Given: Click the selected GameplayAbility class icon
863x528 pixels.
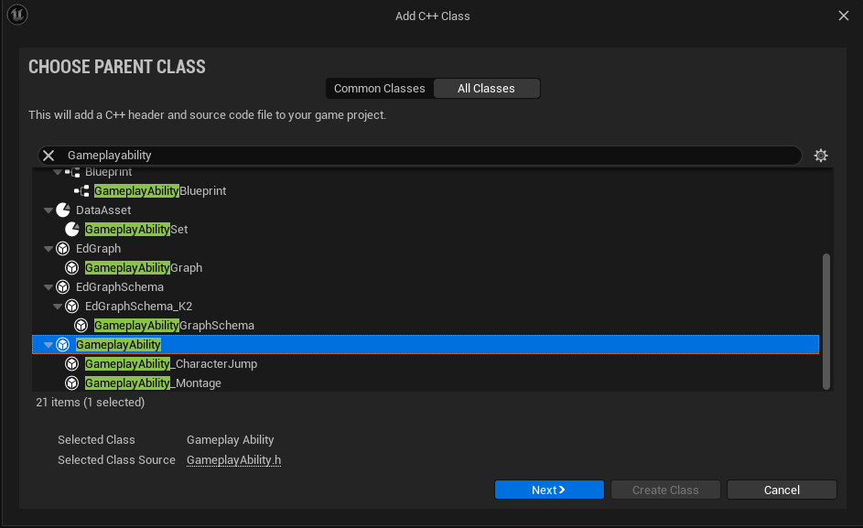Looking at the screenshot, I should point(63,345).
